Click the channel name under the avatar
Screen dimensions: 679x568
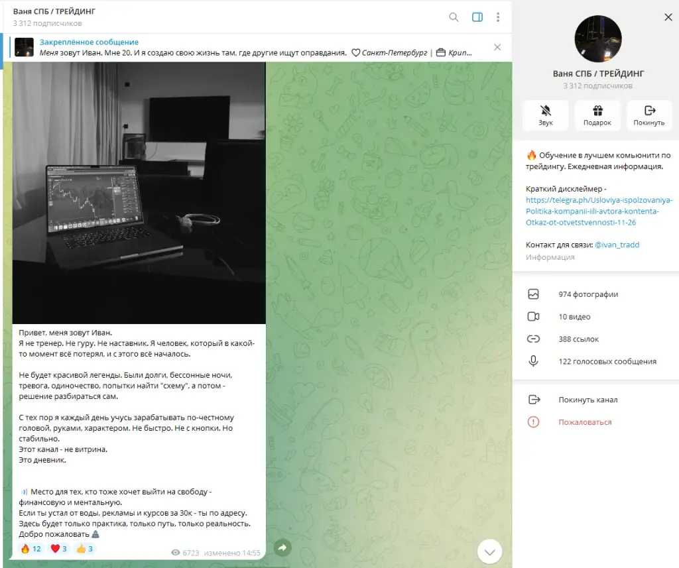click(x=598, y=74)
